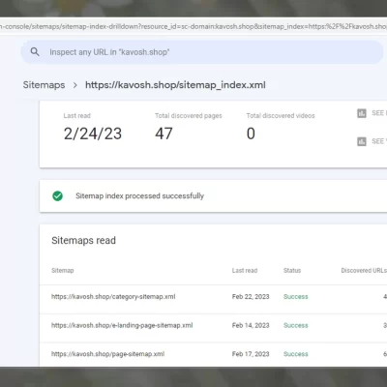Select the Last read date 2/24/23

(93, 134)
